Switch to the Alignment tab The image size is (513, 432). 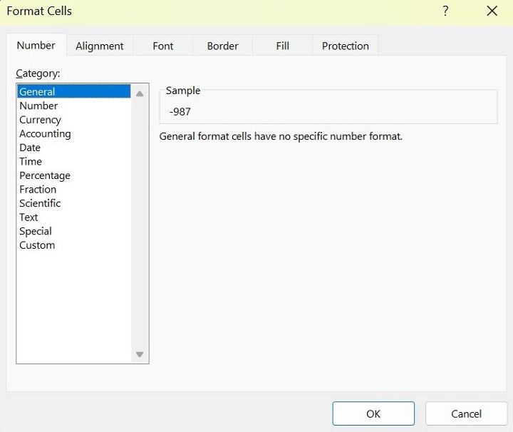(x=100, y=46)
